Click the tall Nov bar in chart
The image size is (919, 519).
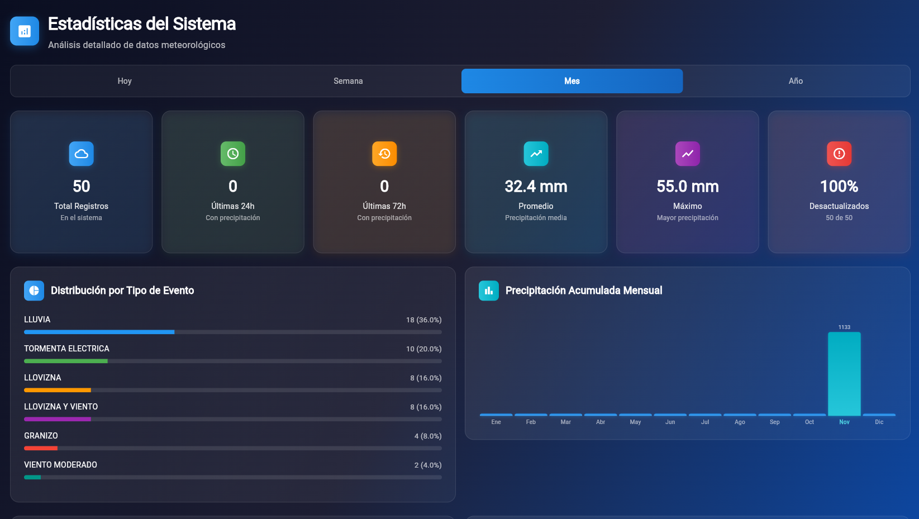[844, 373]
